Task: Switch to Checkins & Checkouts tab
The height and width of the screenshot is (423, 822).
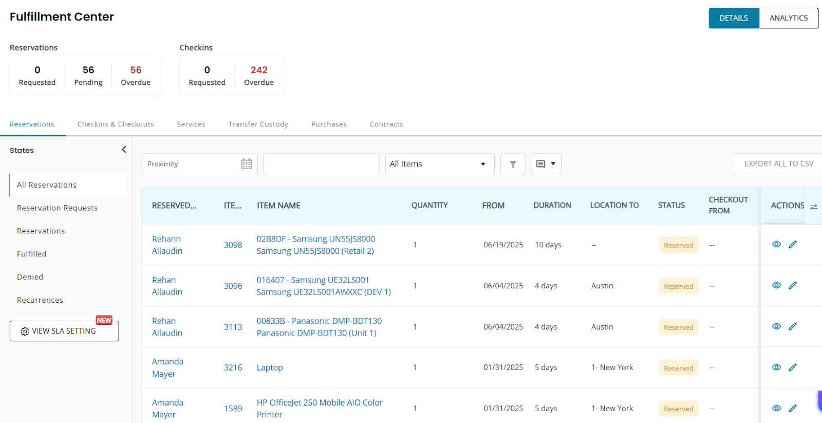Action: tap(116, 124)
